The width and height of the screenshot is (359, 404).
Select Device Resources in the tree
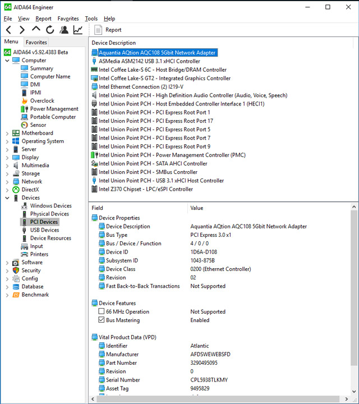click(50, 238)
